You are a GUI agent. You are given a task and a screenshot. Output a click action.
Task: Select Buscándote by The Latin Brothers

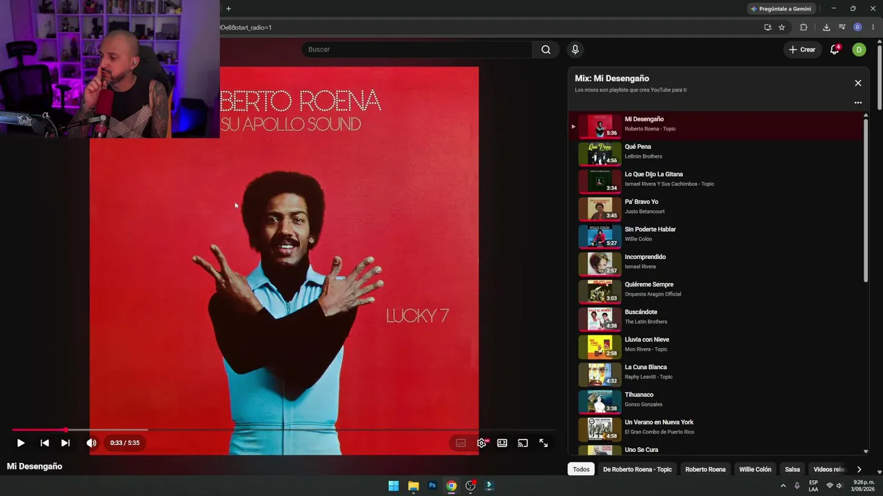(x=716, y=319)
